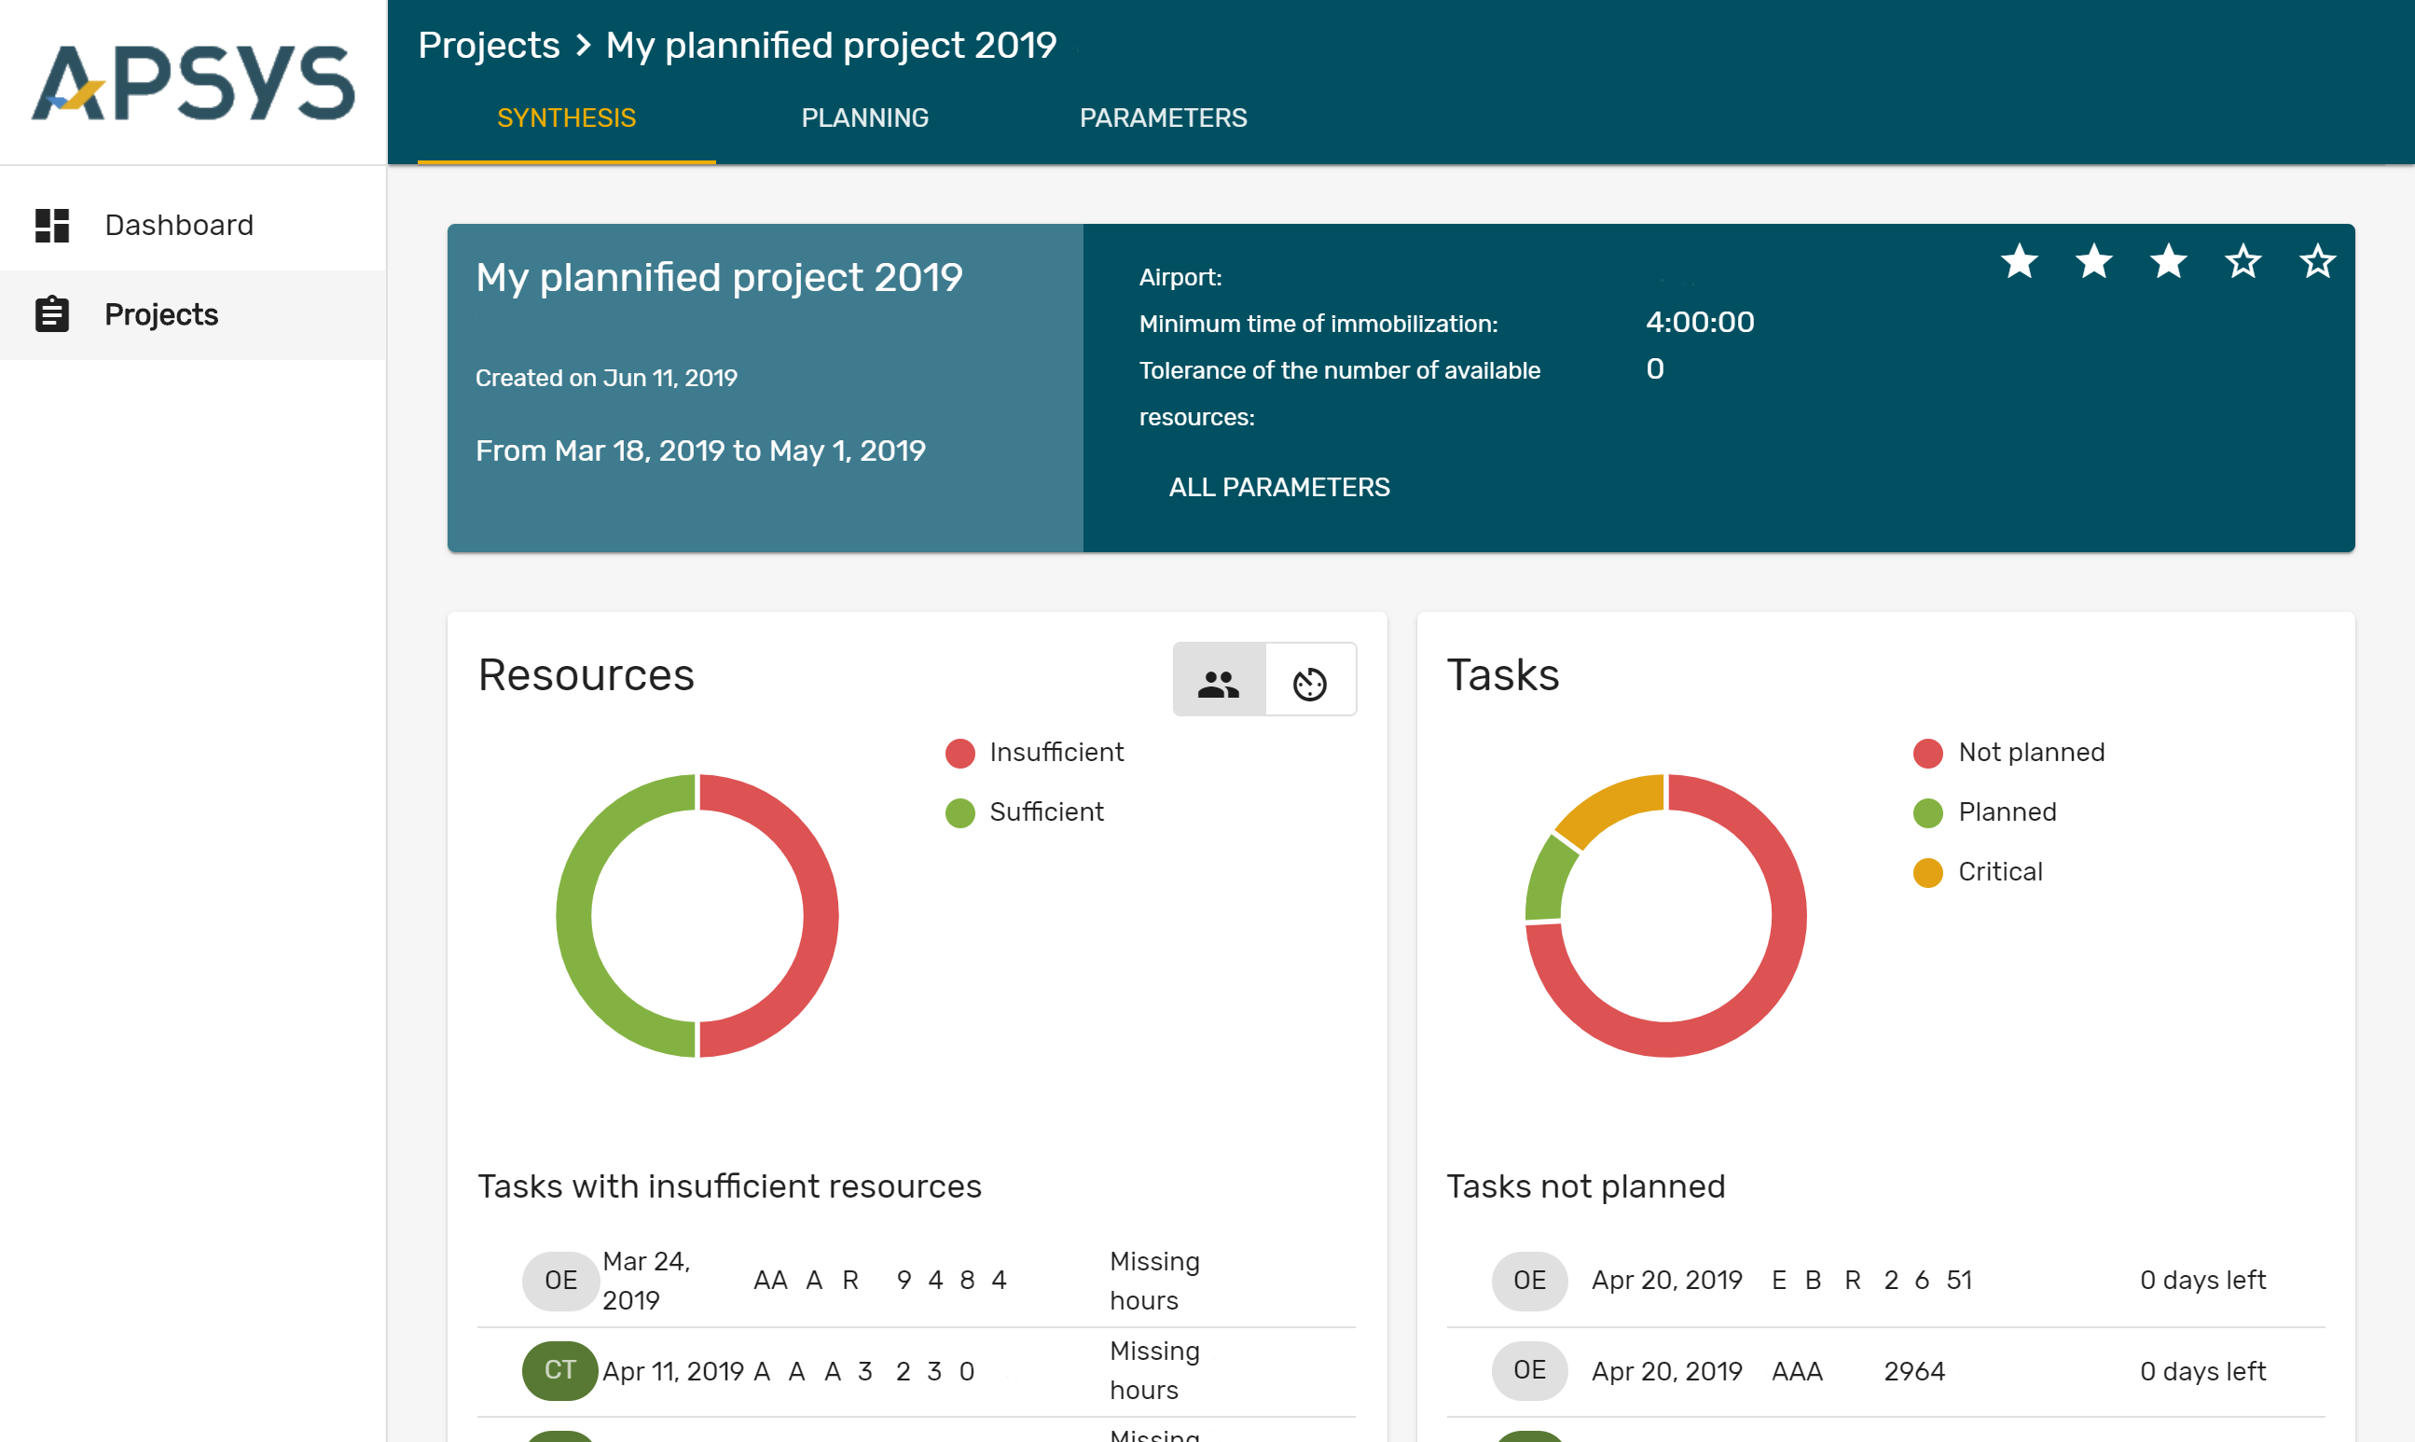Click the fourth outlined star
The image size is (2415, 1442).
click(x=2243, y=261)
